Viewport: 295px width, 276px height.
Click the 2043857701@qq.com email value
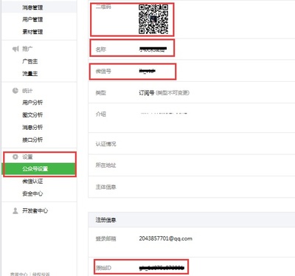click(166, 238)
